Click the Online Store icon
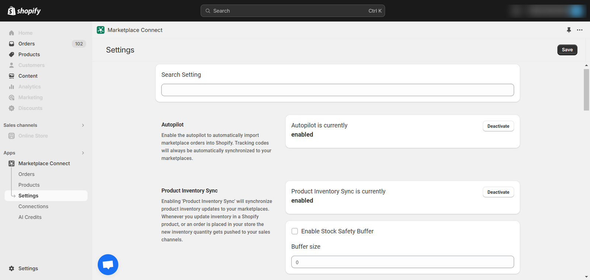The image size is (590, 280). (x=11, y=136)
